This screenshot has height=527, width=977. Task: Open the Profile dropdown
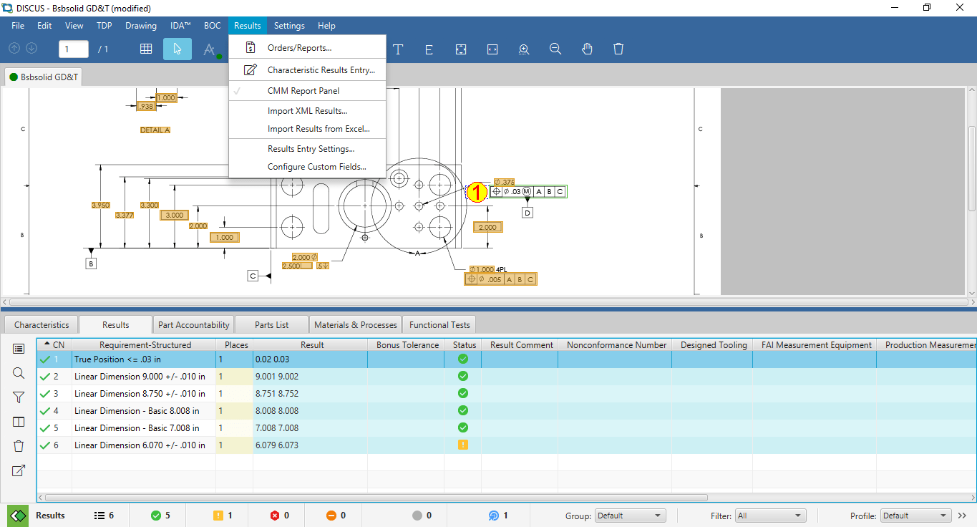click(916, 516)
